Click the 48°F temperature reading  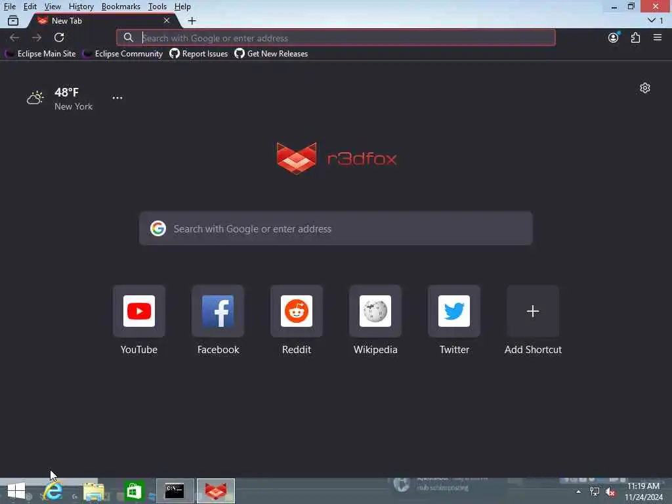67,92
